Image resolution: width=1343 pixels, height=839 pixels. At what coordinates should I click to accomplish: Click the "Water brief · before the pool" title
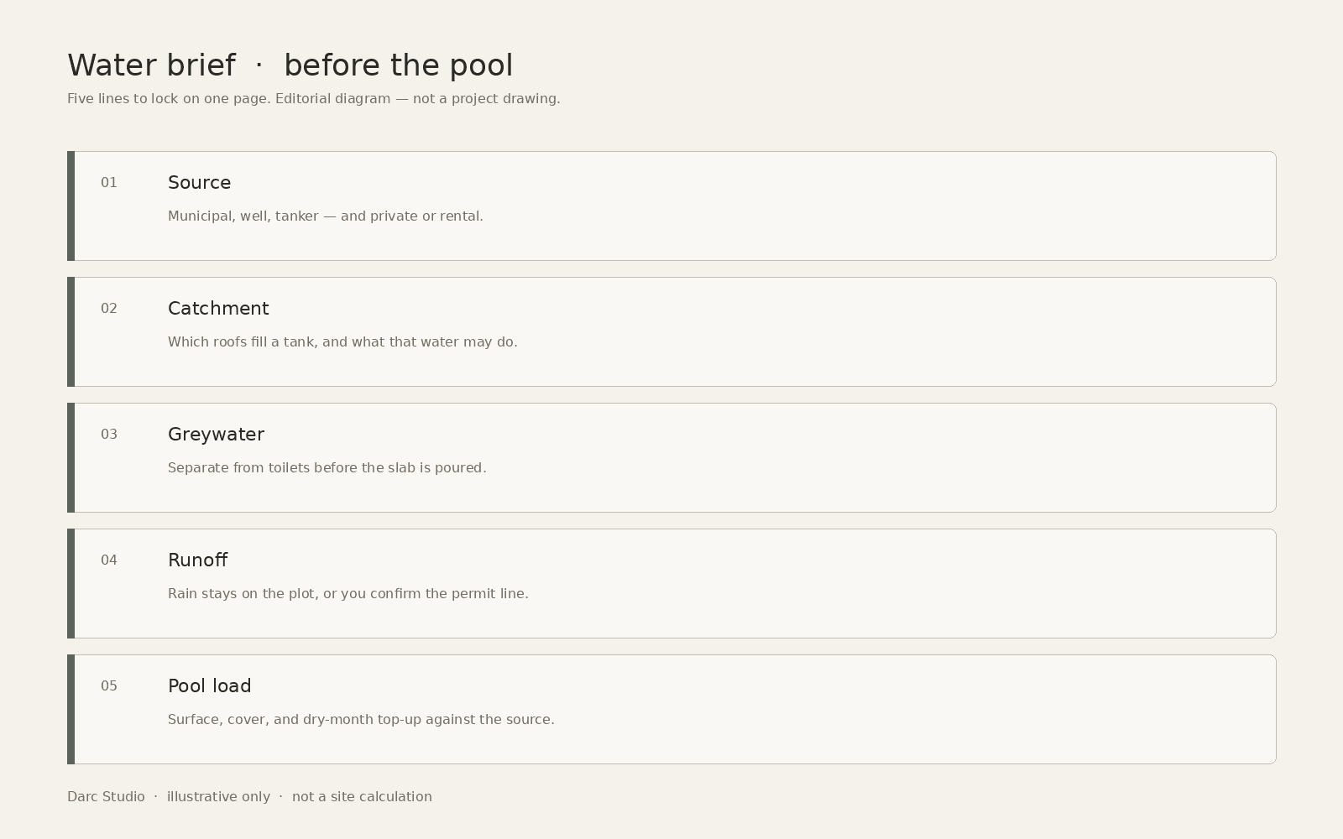290,65
